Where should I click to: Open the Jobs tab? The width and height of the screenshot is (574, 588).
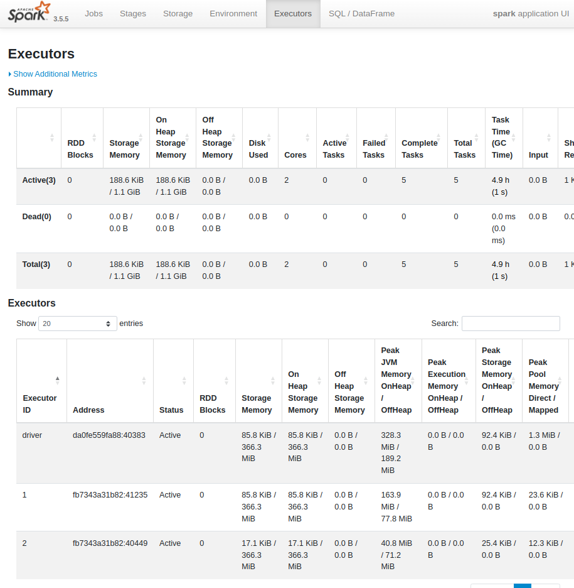pyautogui.click(x=93, y=13)
